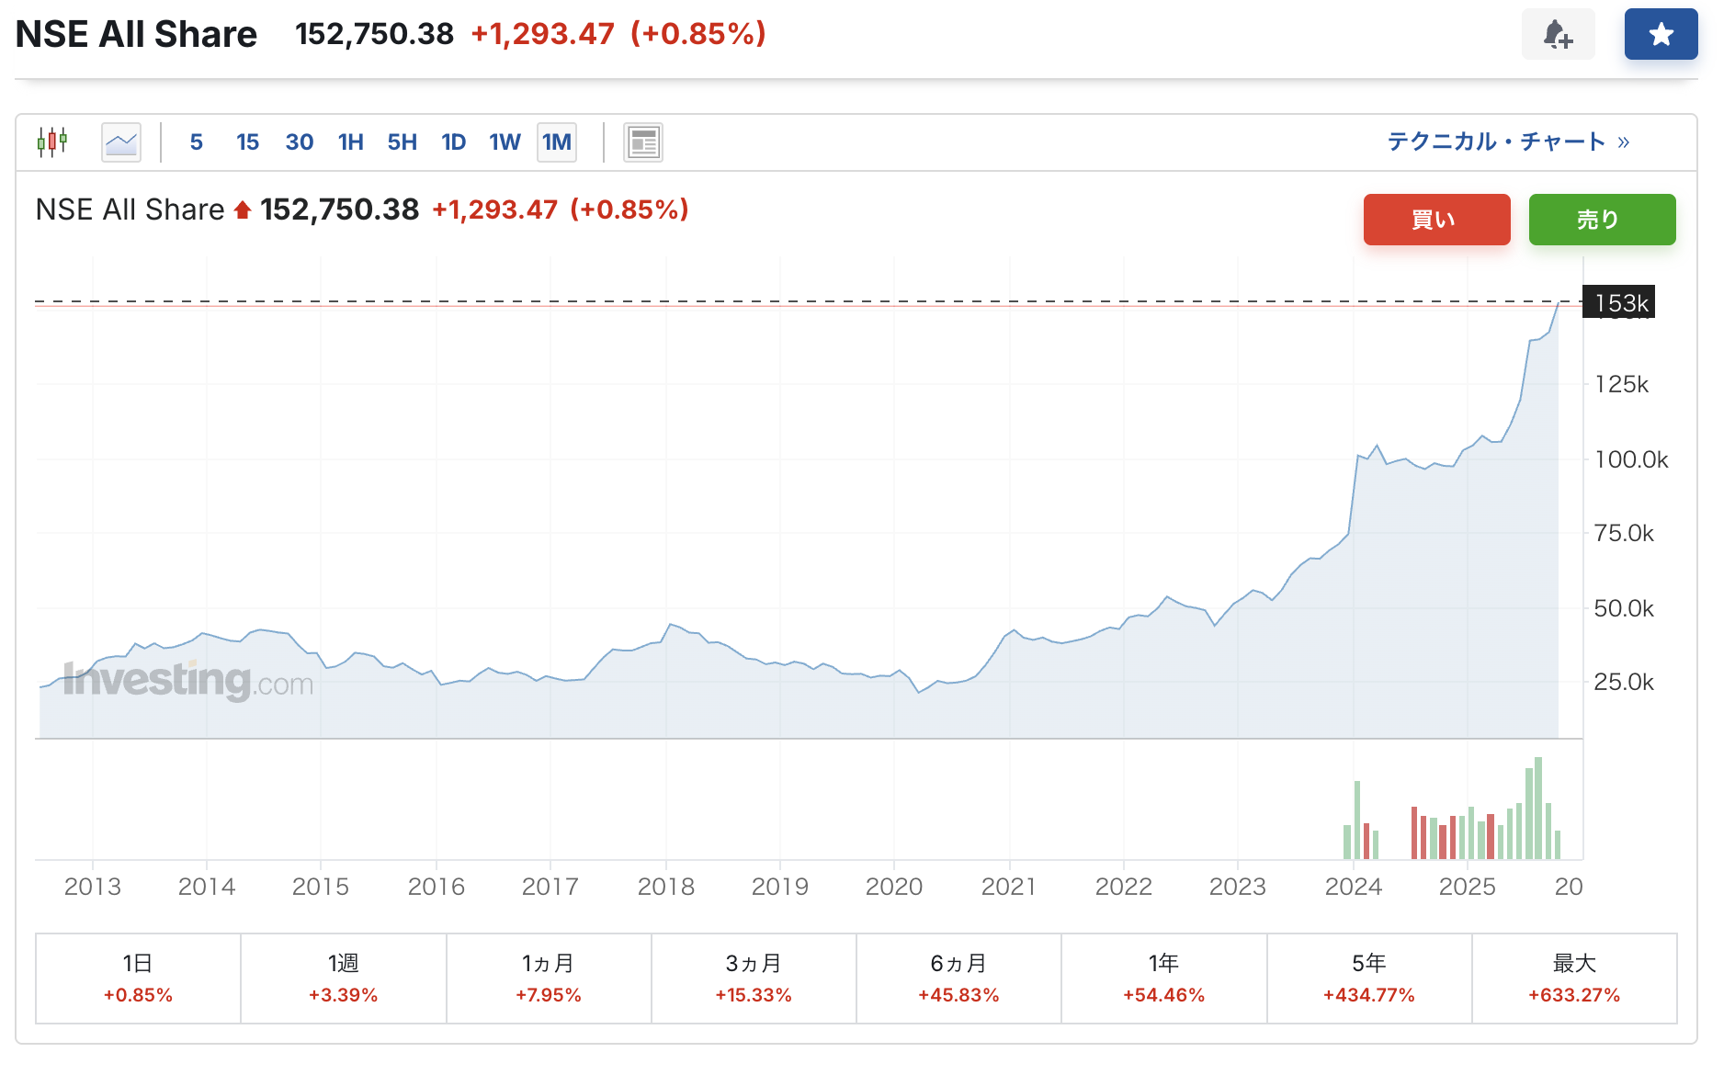Add to watchlist with star button

click(1661, 35)
